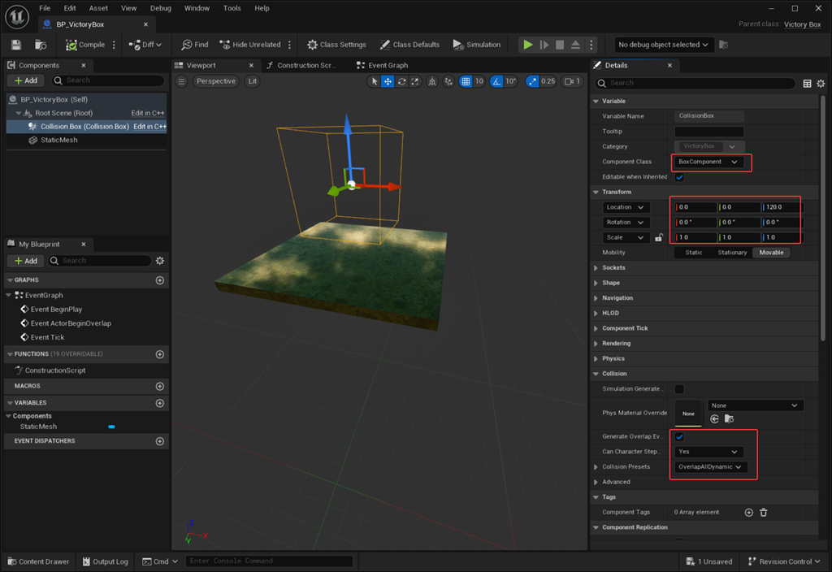Open the Component Class dropdown

[708, 162]
